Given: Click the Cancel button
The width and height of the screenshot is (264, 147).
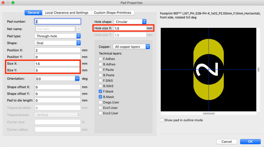Looking at the screenshot, I should point(226,141).
